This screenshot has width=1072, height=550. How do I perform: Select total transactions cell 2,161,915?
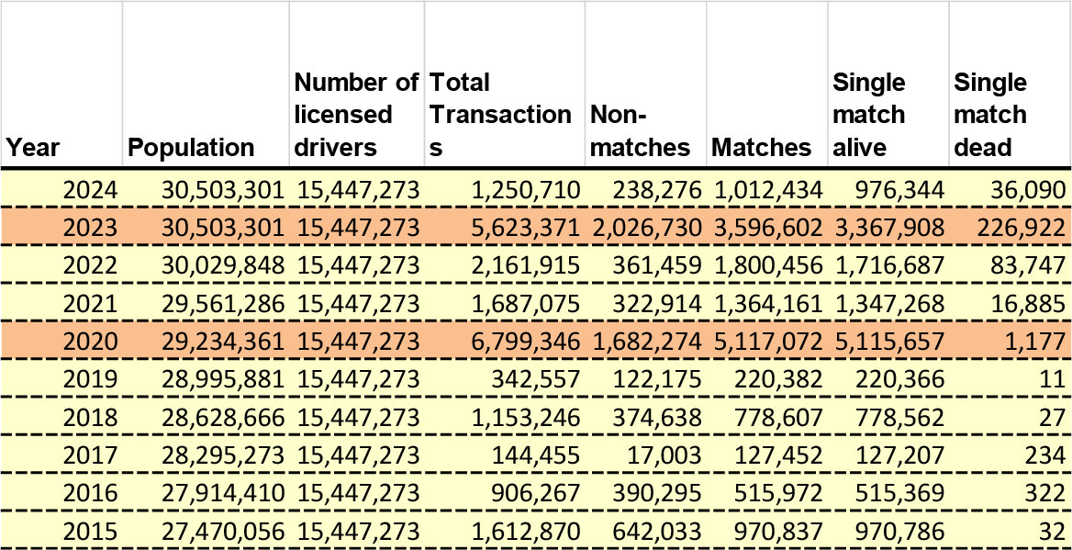pyautogui.click(x=525, y=265)
